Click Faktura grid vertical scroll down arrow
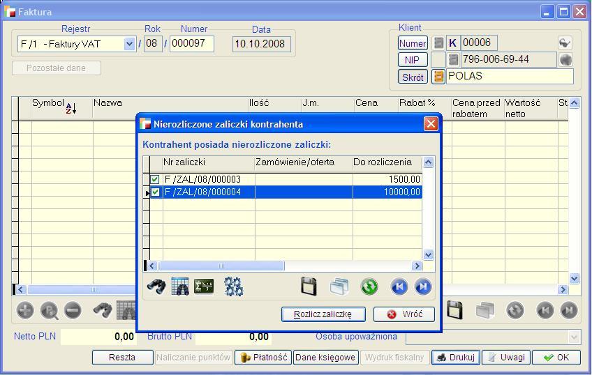The height and width of the screenshot is (375, 592). pyautogui.click(x=575, y=279)
